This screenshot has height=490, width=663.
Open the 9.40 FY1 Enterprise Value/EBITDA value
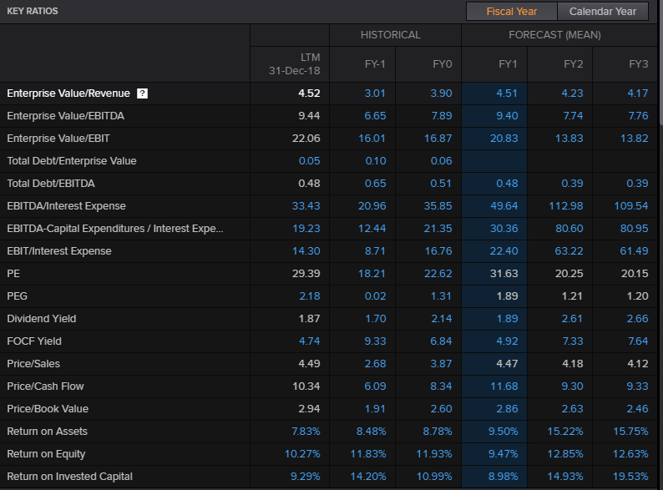pyautogui.click(x=507, y=116)
